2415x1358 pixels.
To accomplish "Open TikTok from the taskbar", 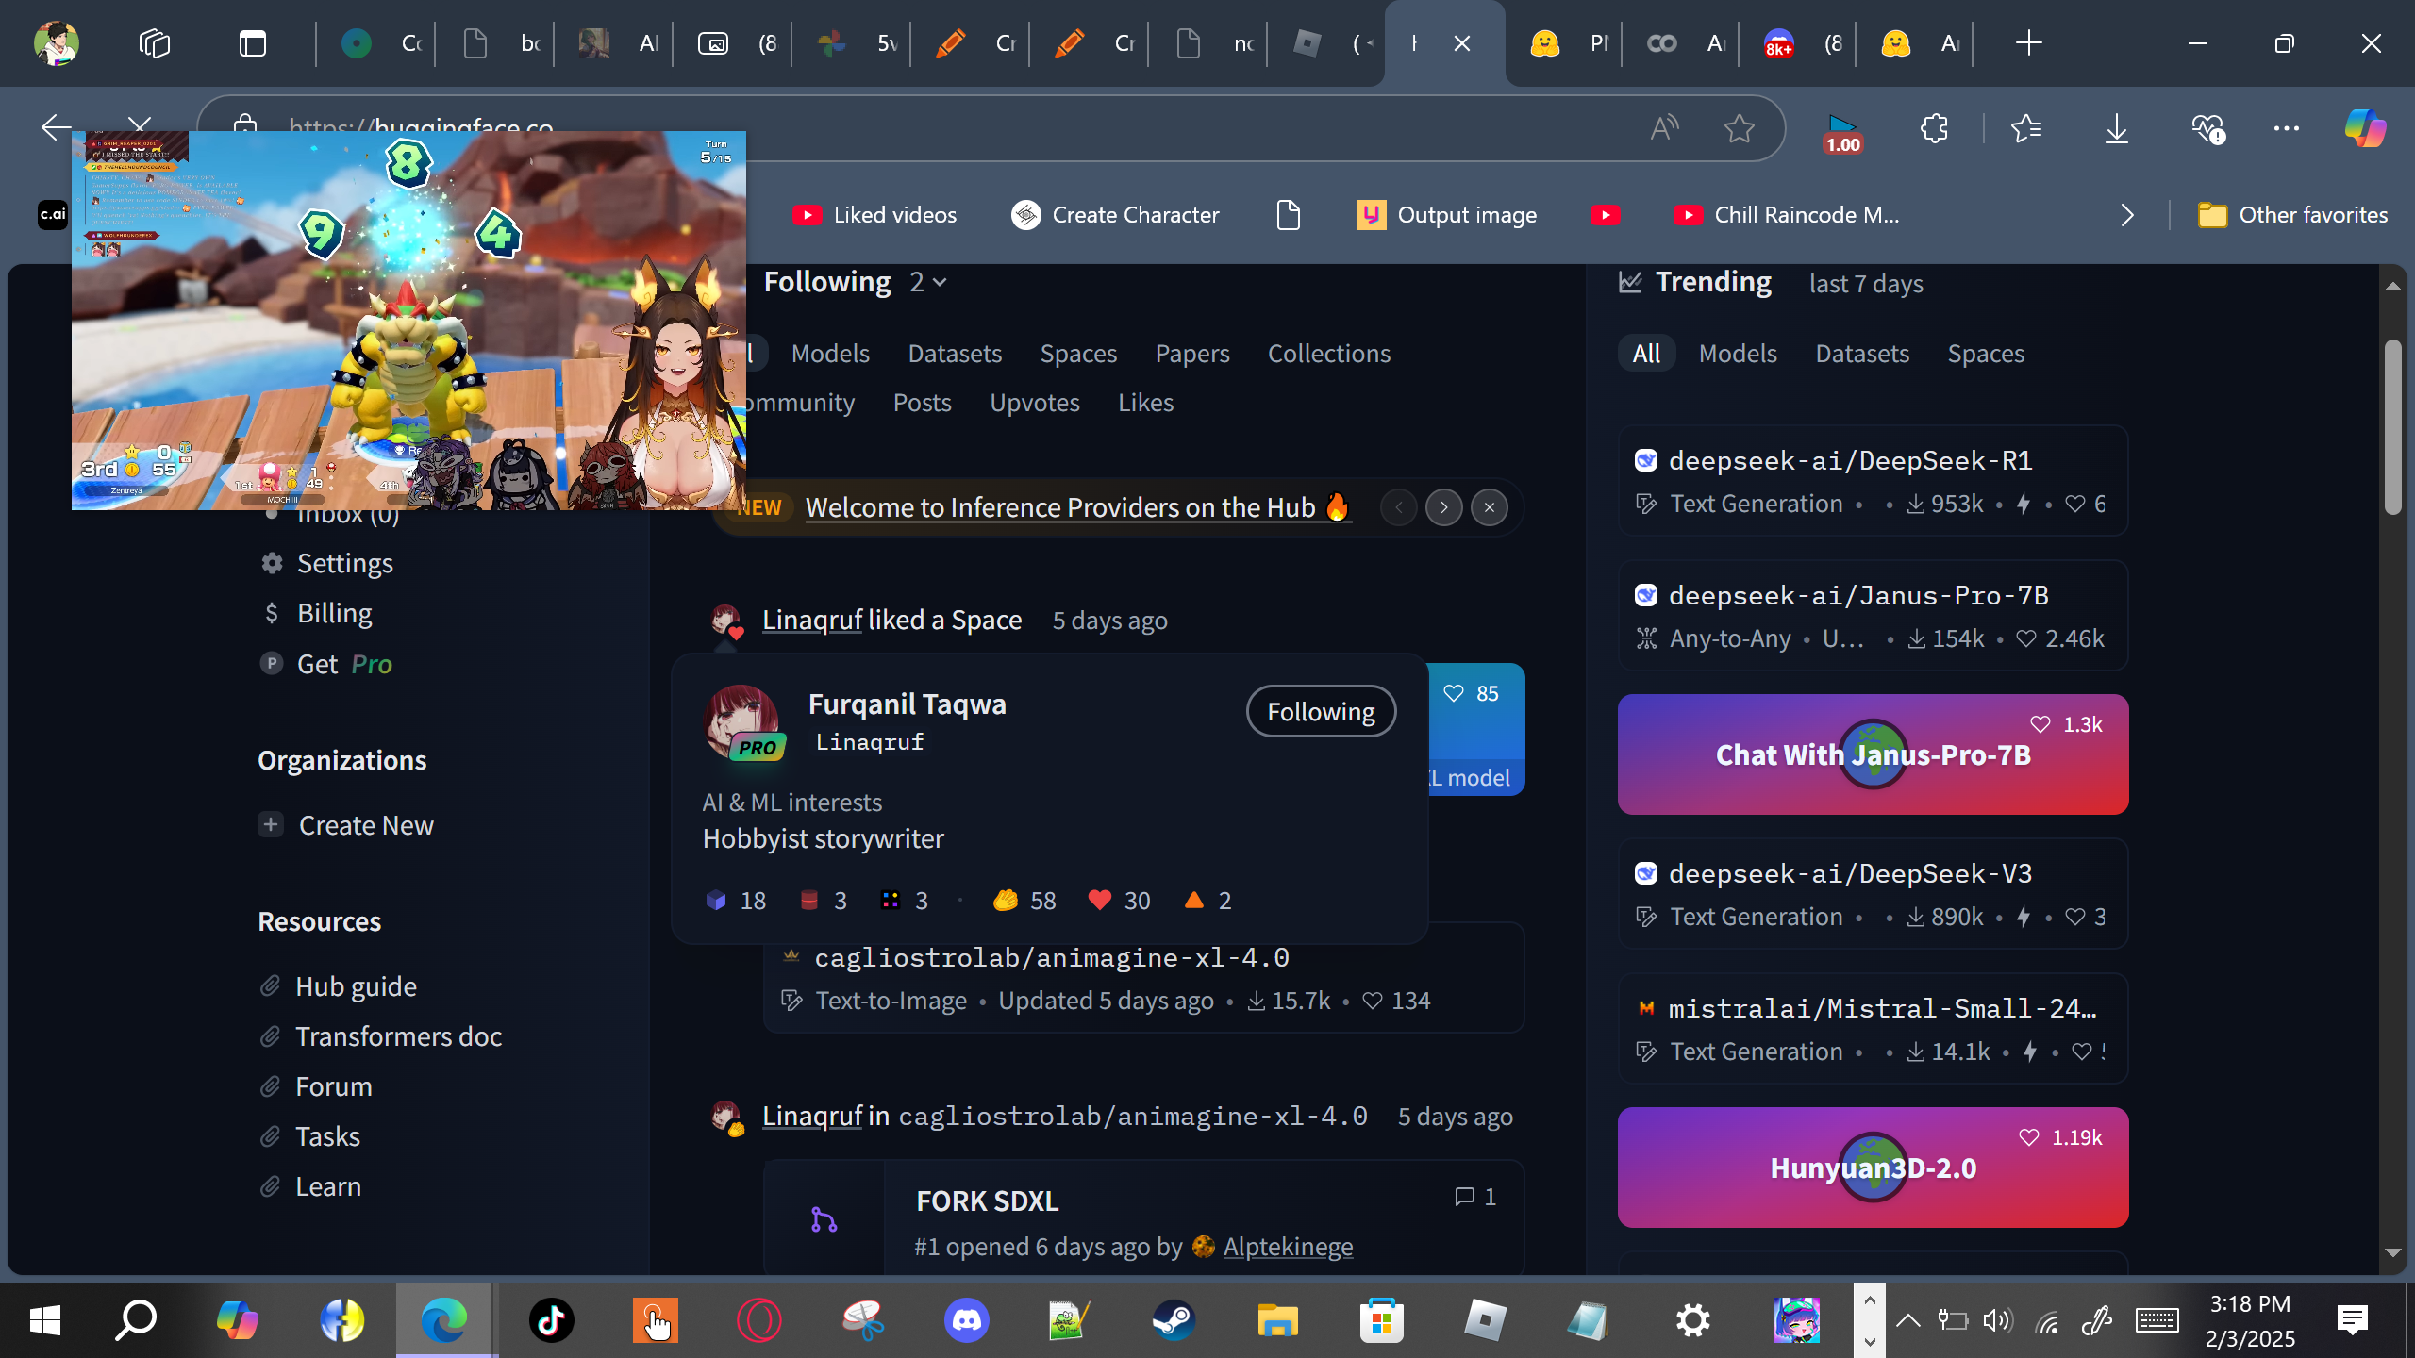I will click(x=552, y=1320).
